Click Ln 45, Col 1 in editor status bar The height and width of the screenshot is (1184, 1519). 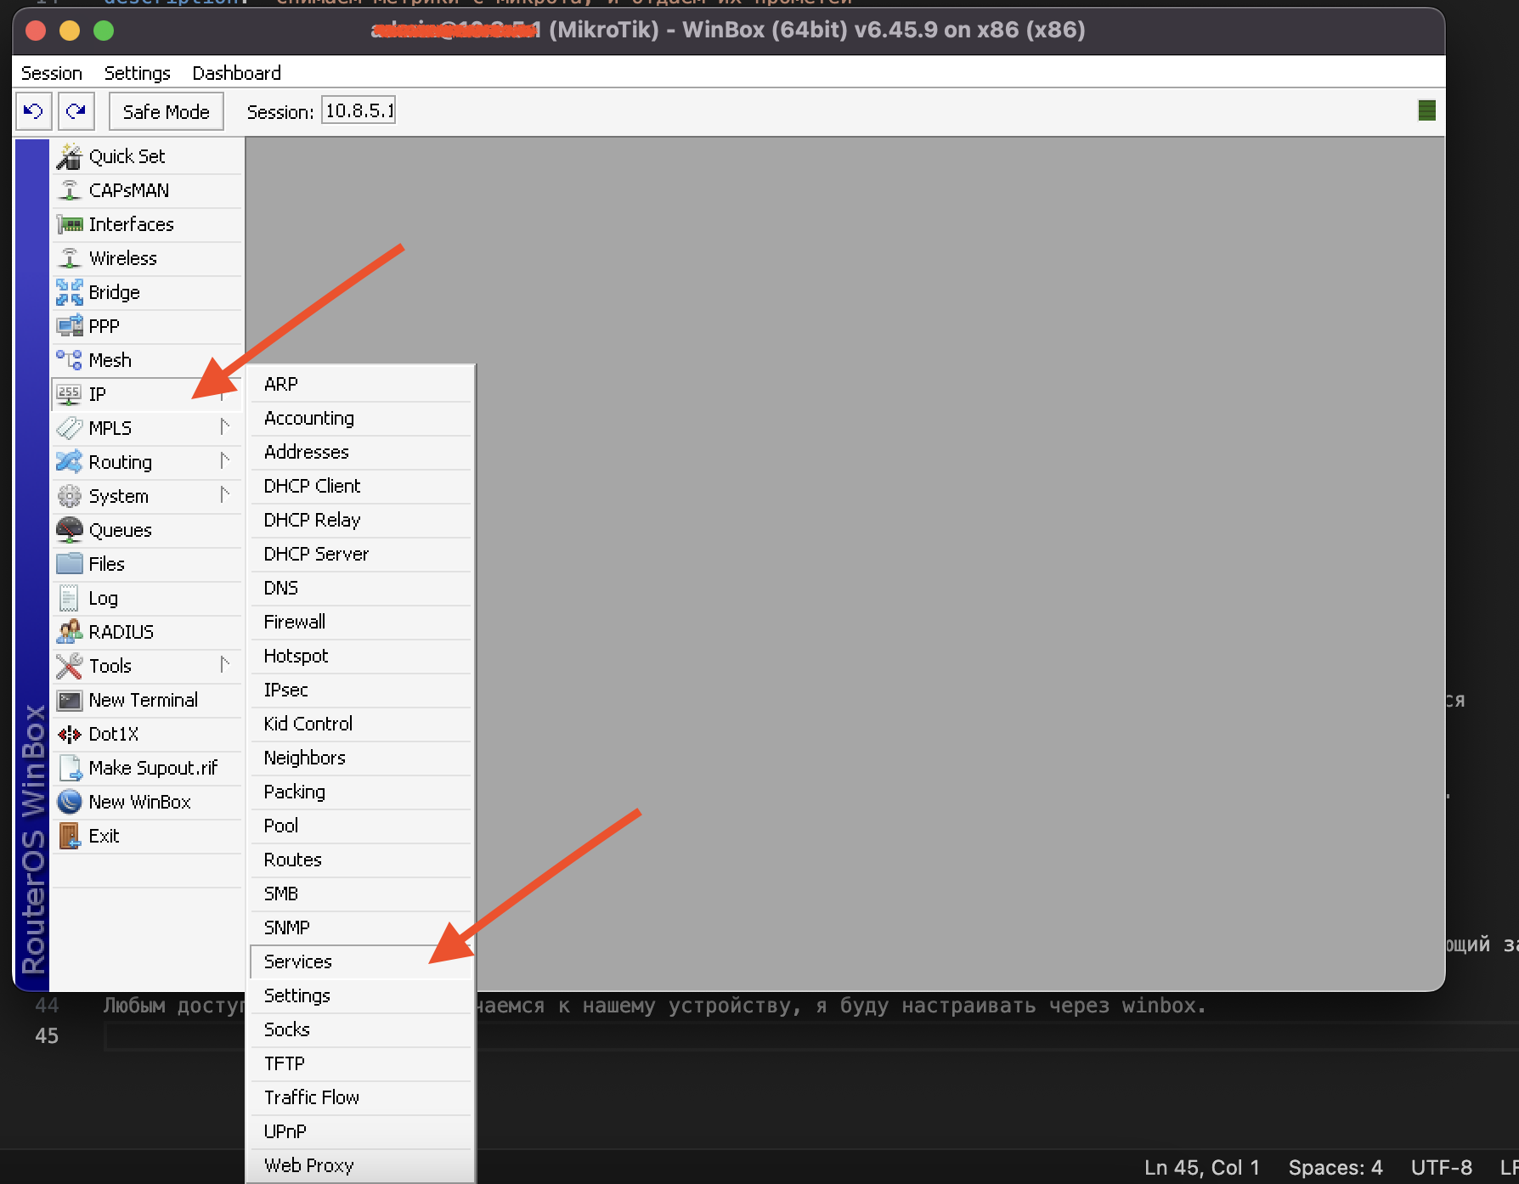(x=1201, y=1168)
